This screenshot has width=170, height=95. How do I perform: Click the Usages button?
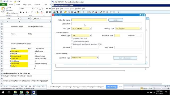(x=116, y=20)
